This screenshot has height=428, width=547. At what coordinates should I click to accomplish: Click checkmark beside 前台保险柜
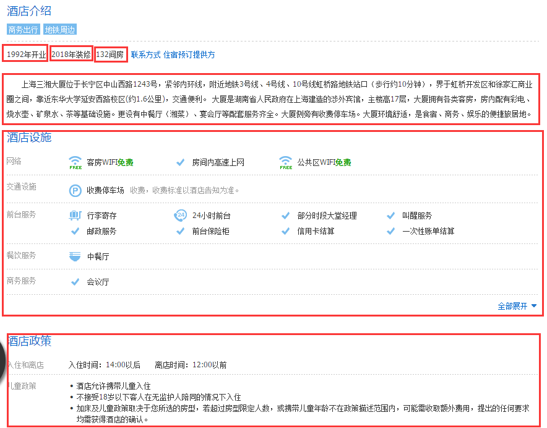point(180,231)
